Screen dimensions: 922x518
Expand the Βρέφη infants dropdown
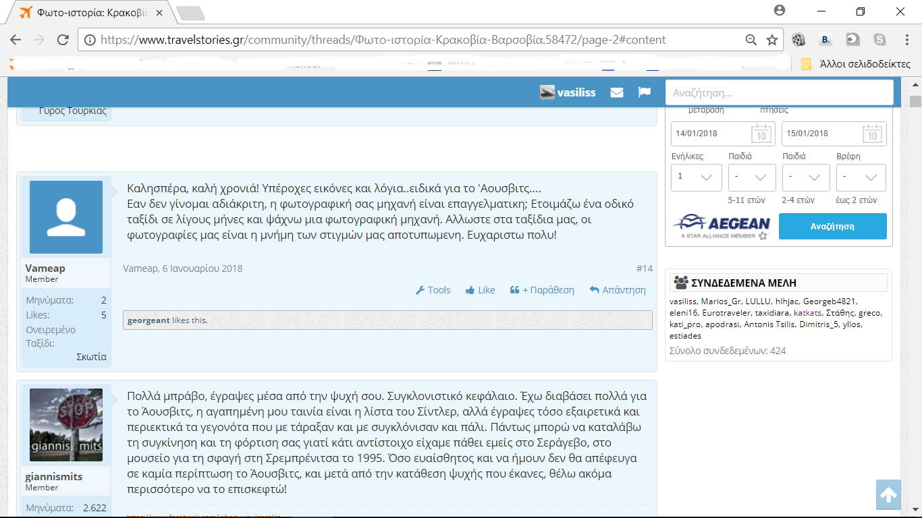861,177
